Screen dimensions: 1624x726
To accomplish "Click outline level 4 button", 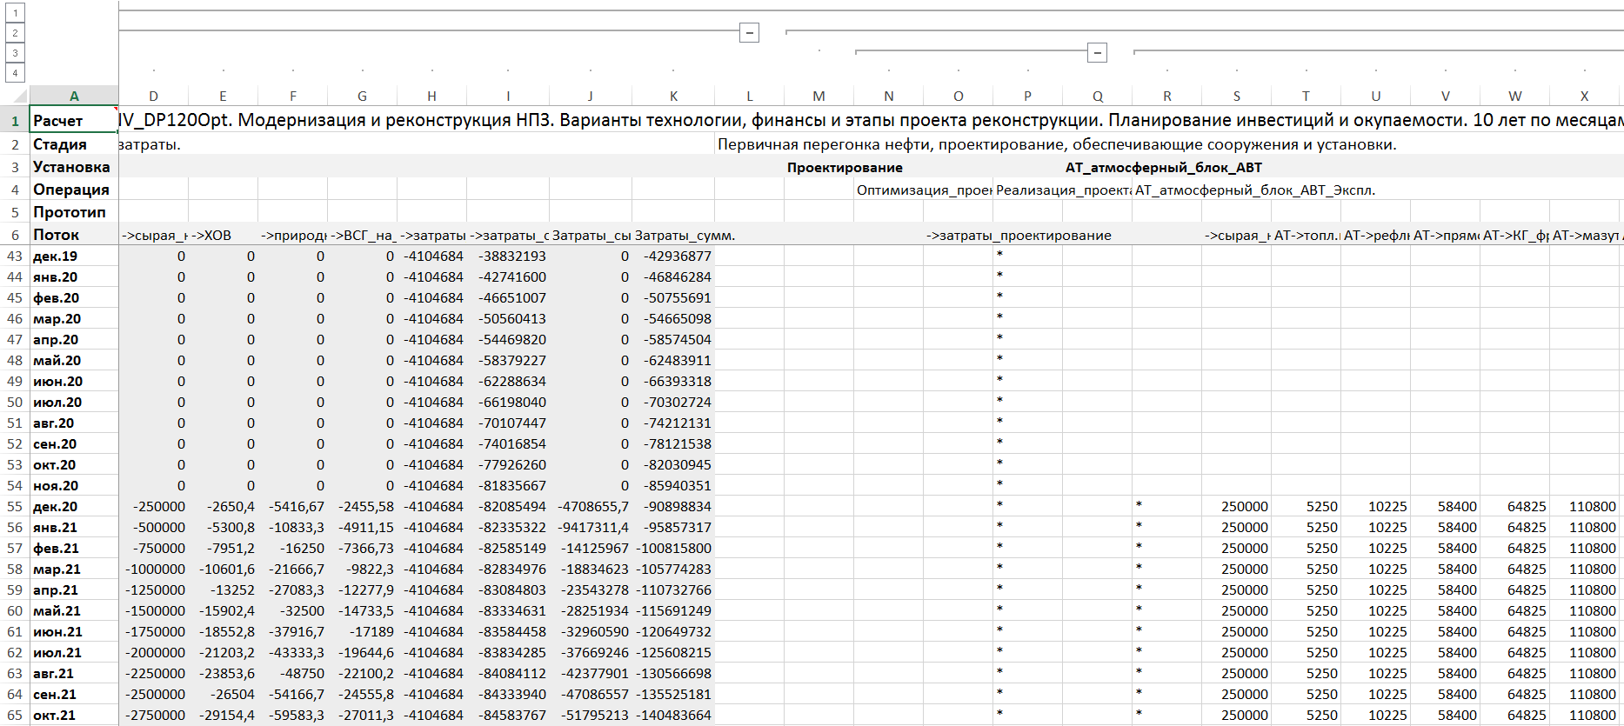I will (x=15, y=73).
